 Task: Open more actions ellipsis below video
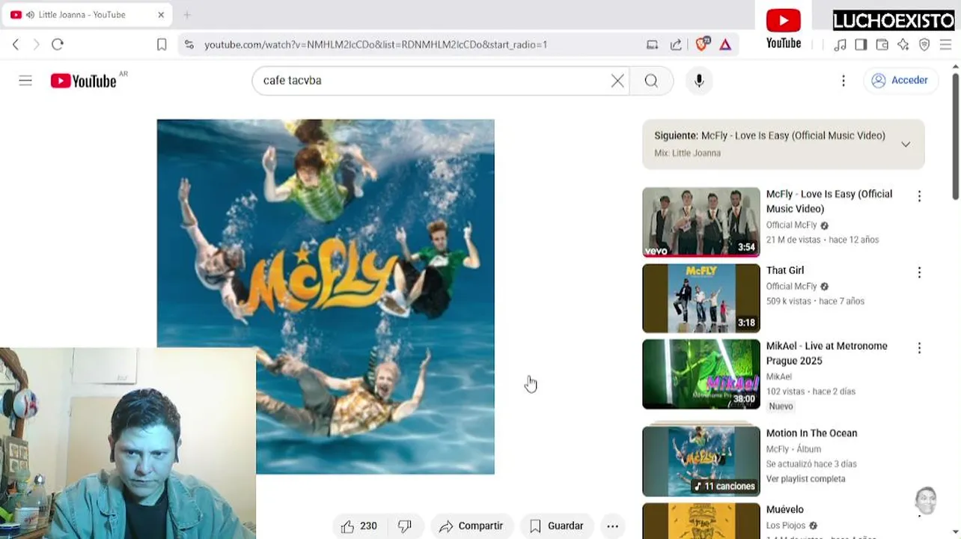(612, 526)
